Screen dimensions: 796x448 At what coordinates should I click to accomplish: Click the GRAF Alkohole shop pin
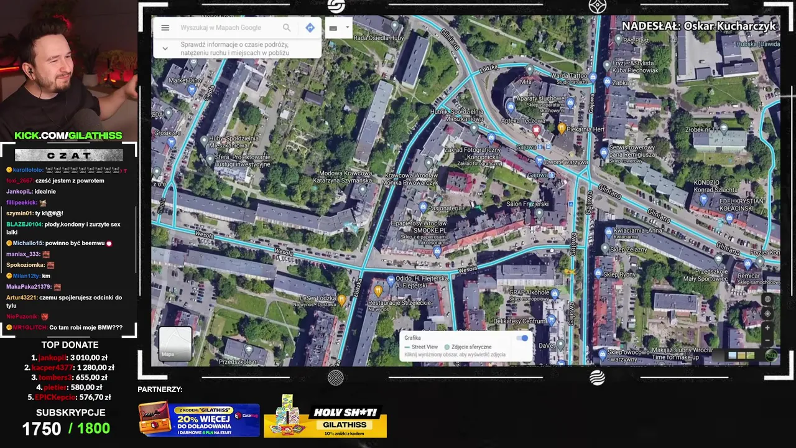(556, 292)
